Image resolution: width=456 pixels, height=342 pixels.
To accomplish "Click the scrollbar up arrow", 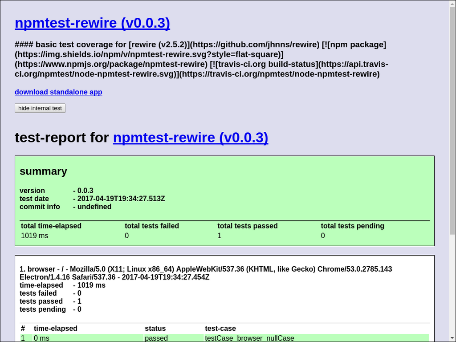I will click(452, 4).
